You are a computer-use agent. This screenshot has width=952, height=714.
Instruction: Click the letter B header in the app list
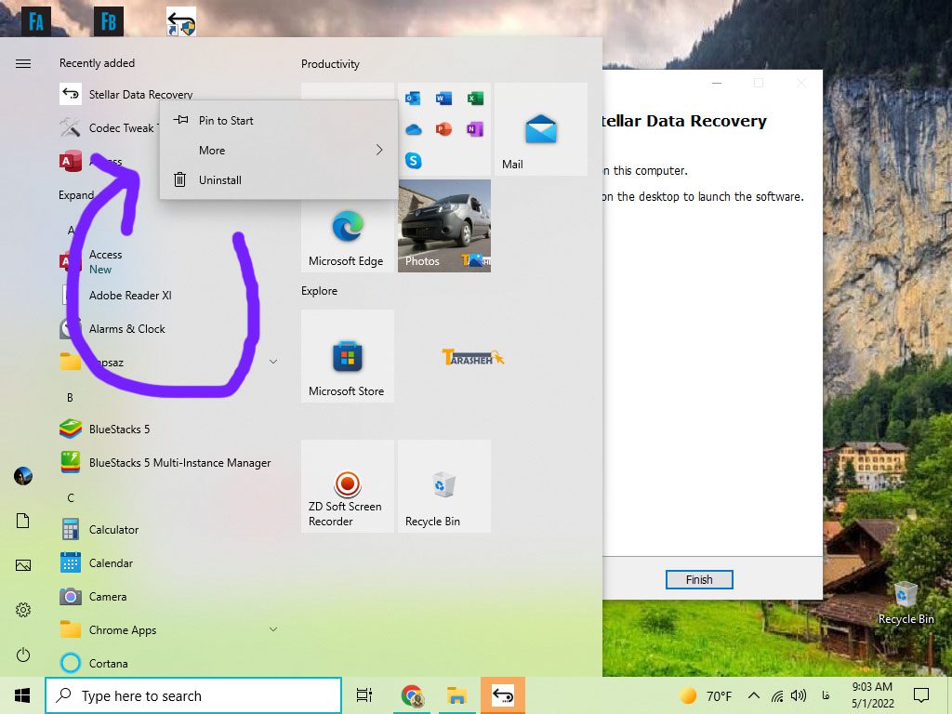click(70, 397)
